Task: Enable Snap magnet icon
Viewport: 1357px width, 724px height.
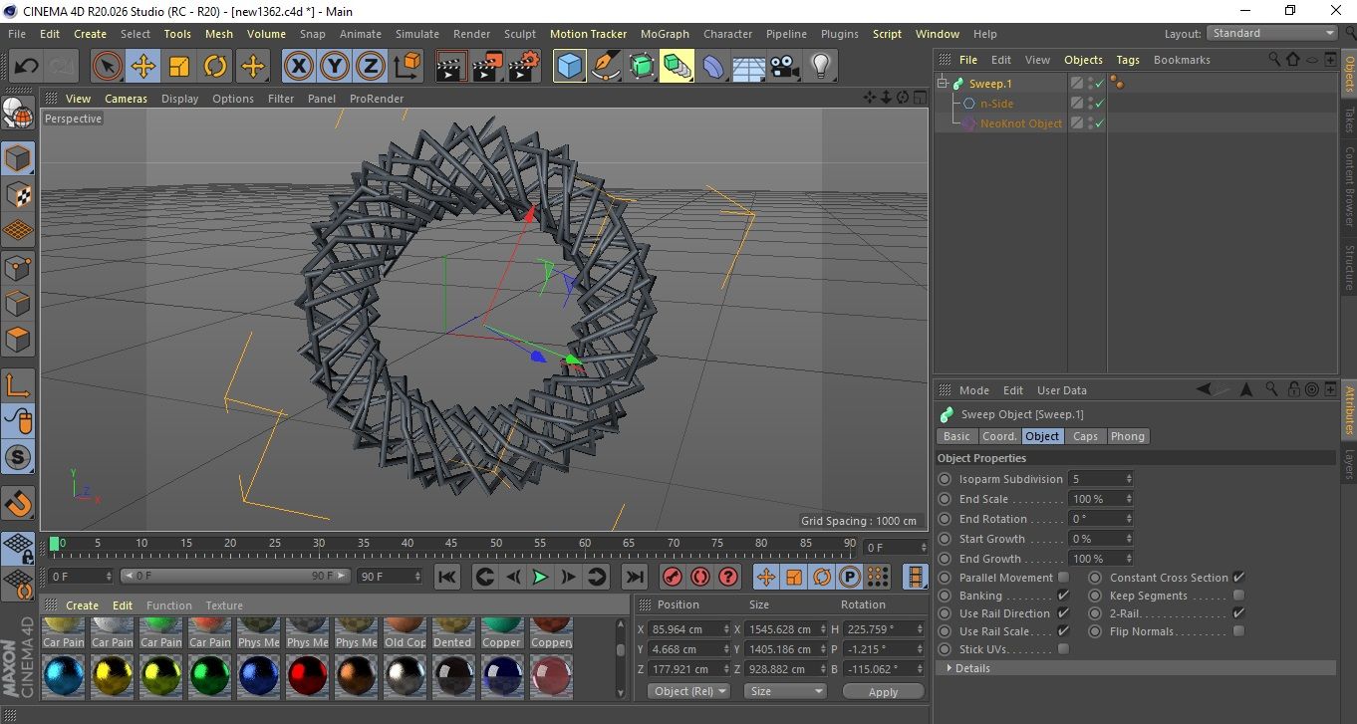Action: pos(18,503)
